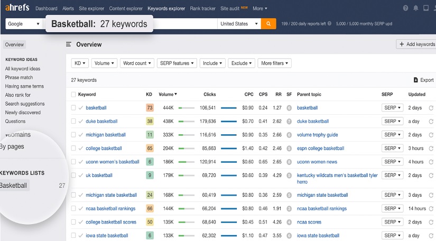Open the Google search engine dropdown
The image size is (436, 241).
click(24, 24)
